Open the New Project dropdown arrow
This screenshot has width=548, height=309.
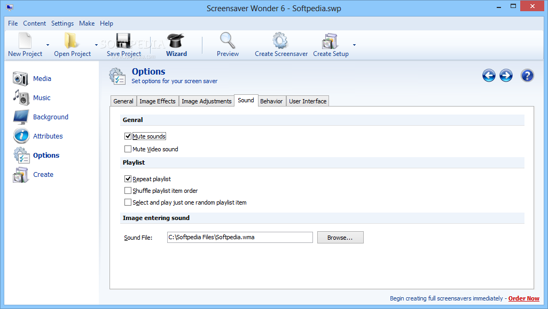tap(48, 45)
